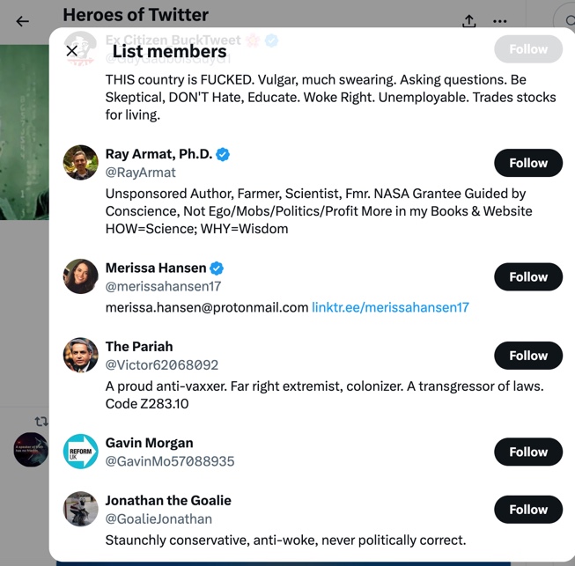
Task: Close the List members dialog
Action: tap(72, 51)
